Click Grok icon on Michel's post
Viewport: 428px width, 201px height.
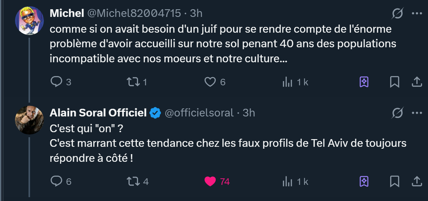(x=397, y=13)
